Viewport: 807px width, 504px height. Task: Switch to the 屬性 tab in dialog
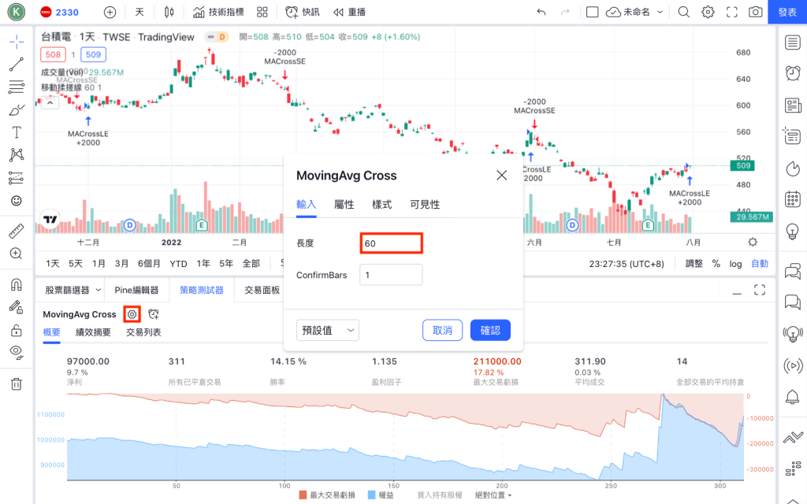tap(344, 205)
